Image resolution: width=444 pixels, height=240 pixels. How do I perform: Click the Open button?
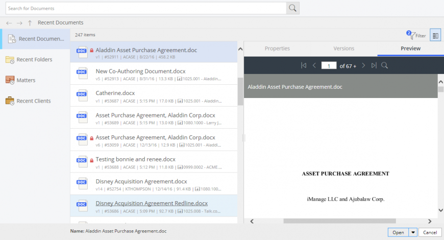pyautogui.click(x=398, y=232)
